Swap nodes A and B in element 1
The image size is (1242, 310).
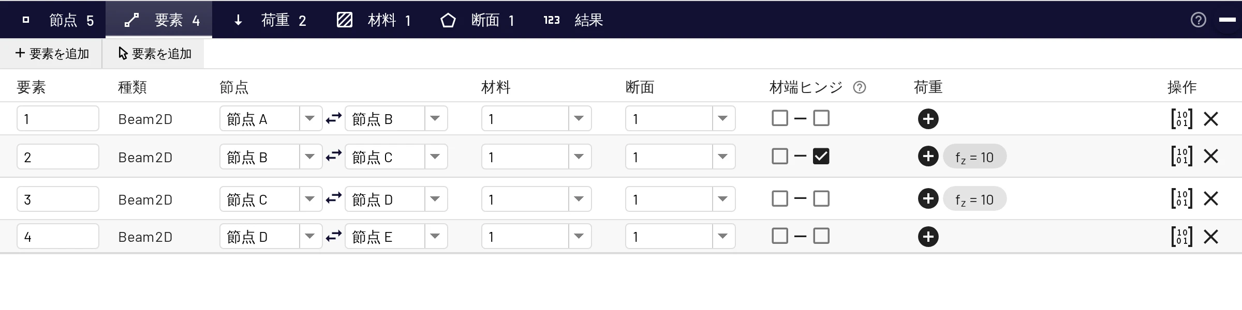pos(334,119)
